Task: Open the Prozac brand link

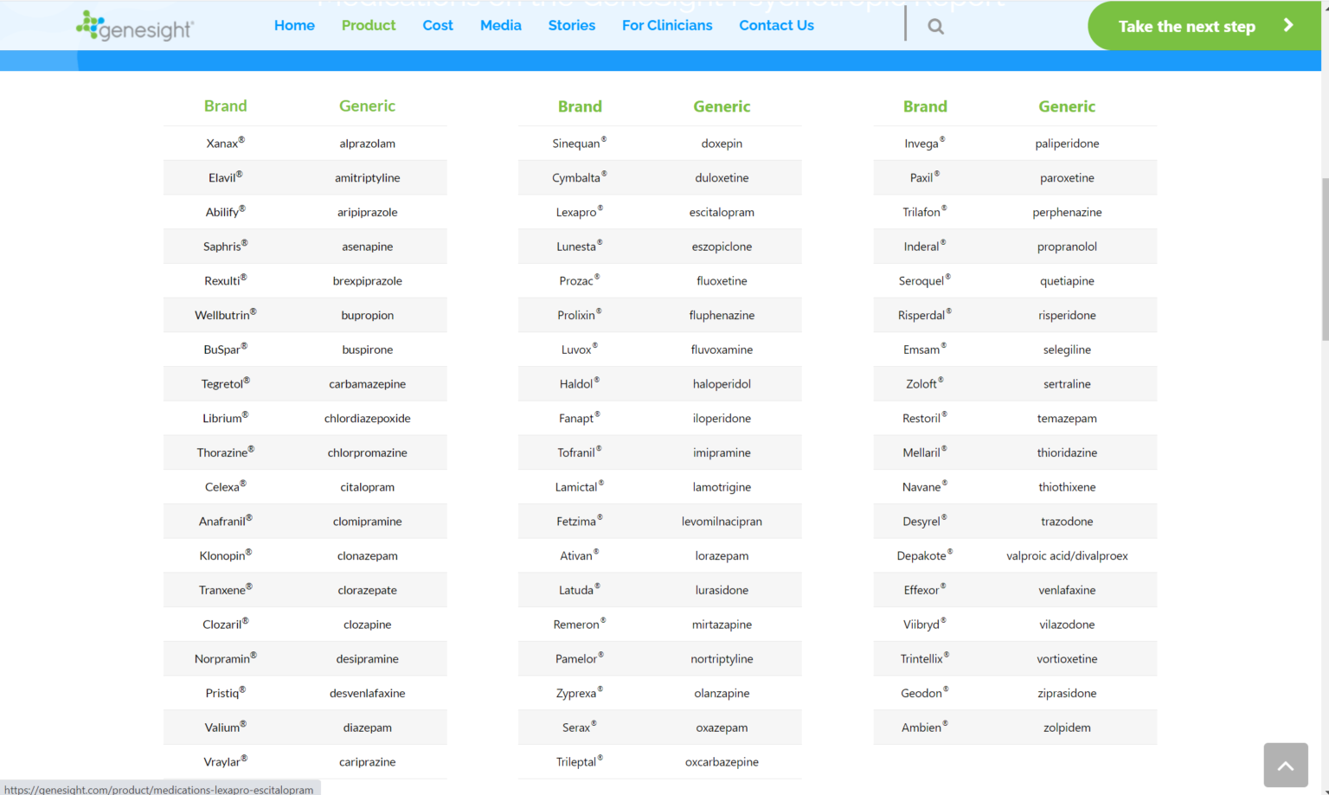Action: pos(580,280)
